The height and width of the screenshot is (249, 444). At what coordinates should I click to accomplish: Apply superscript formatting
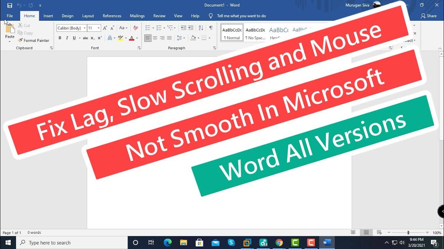coord(100,38)
